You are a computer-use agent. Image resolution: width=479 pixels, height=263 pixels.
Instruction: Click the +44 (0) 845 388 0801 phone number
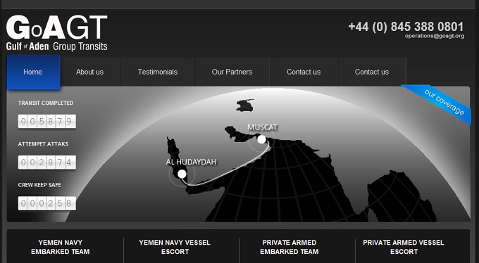[406, 27]
